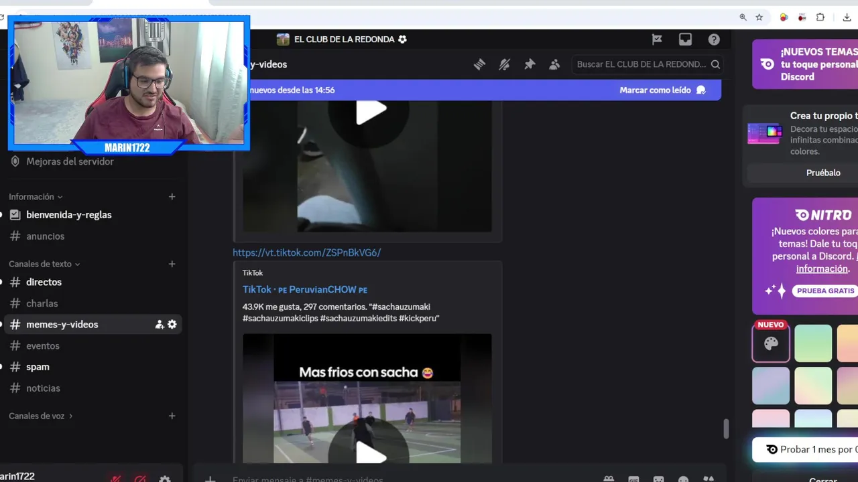Open user settings gear near marin1722
The width and height of the screenshot is (858, 482).
pos(165,479)
